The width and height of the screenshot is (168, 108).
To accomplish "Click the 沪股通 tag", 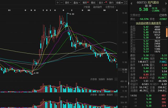I will (x=87, y=7).
